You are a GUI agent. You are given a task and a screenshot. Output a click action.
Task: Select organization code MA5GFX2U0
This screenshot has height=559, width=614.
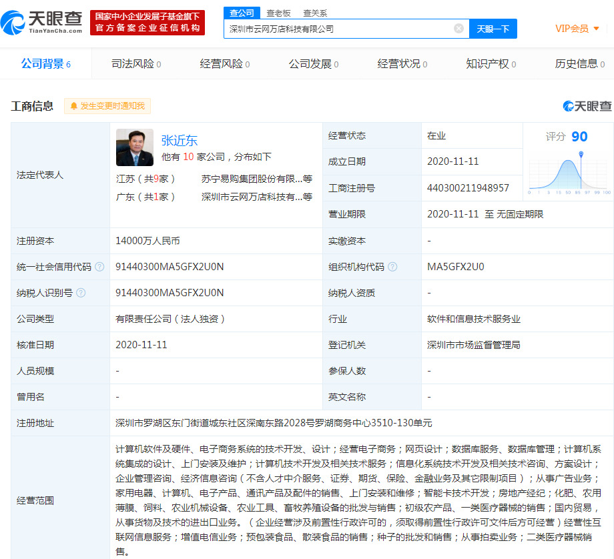(x=455, y=267)
